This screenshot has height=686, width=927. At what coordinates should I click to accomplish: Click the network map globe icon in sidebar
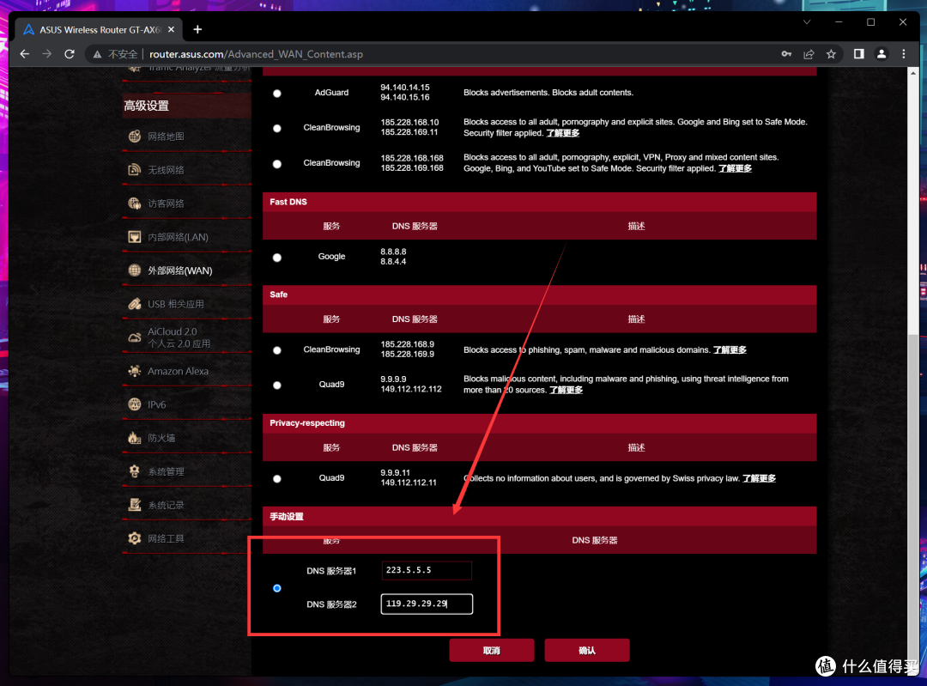[134, 137]
